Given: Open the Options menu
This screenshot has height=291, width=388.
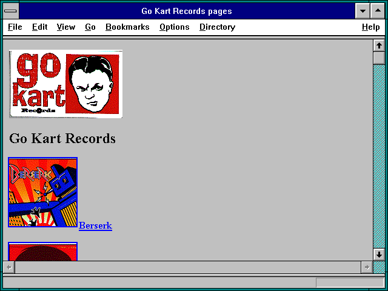Looking at the screenshot, I should tap(175, 27).
